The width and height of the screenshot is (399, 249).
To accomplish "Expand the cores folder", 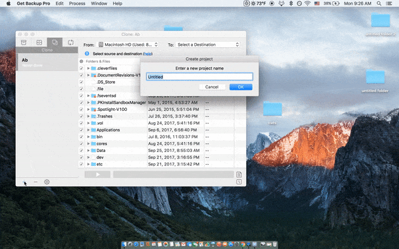I will click(88, 144).
